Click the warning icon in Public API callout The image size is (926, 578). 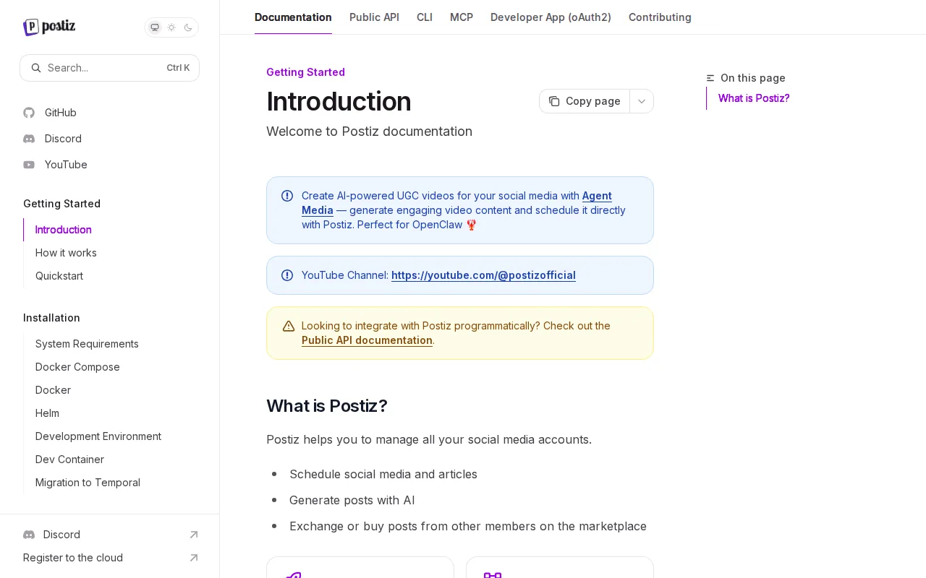(289, 326)
